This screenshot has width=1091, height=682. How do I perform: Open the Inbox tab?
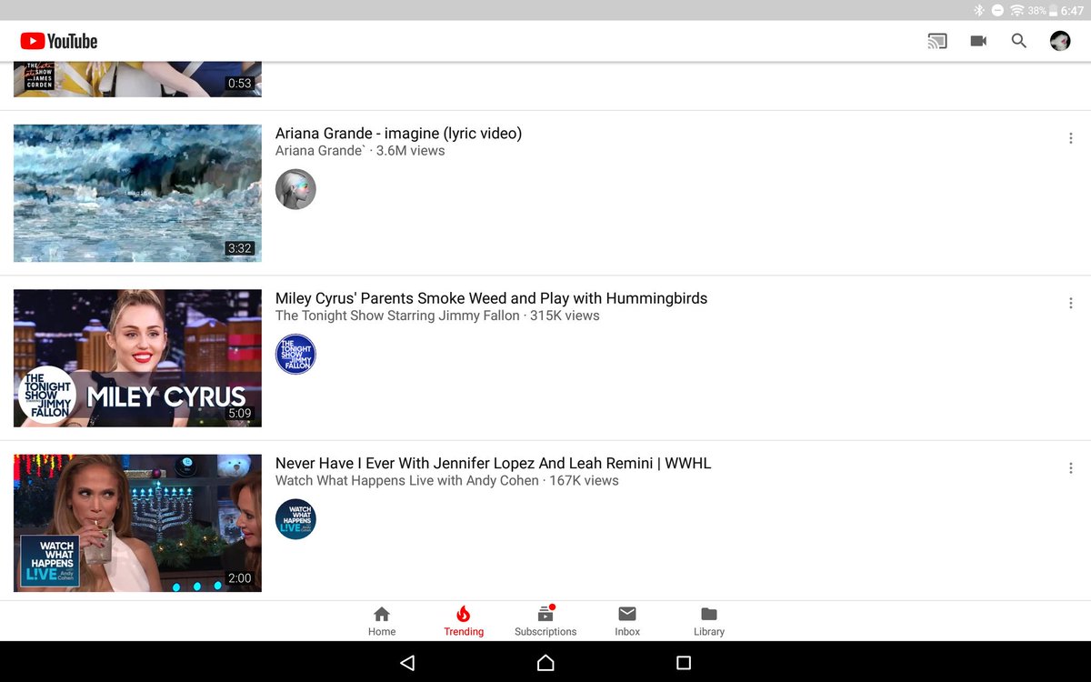tap(627, 621)
